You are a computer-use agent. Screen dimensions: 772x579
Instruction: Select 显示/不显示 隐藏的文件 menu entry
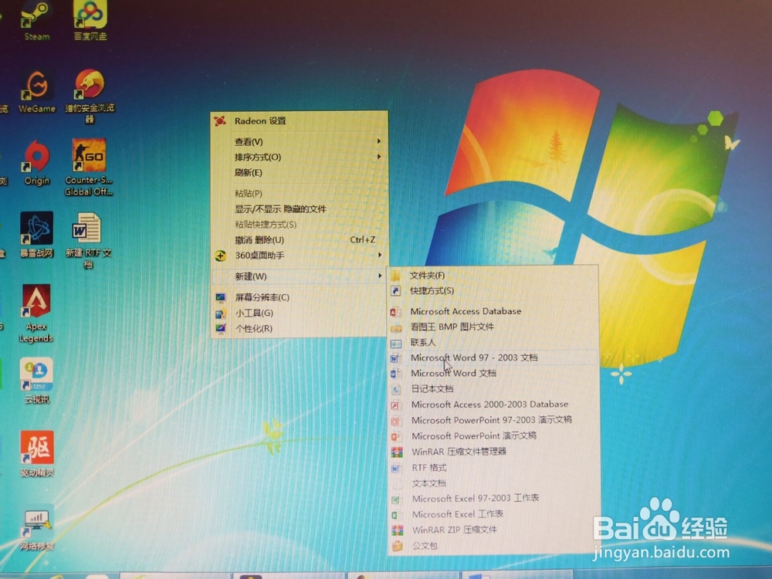pos(300,209)
